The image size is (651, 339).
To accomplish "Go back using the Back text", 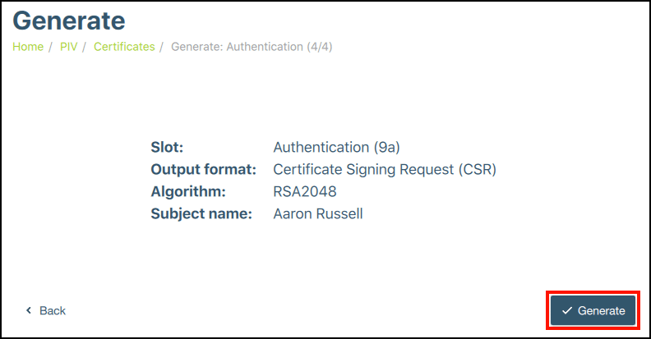I will [x=52, y=311].
